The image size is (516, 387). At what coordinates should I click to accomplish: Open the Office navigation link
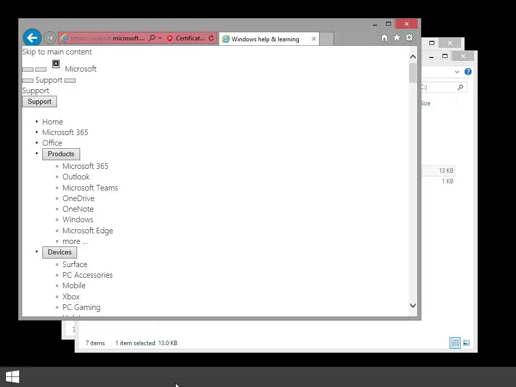pos(52,143)
